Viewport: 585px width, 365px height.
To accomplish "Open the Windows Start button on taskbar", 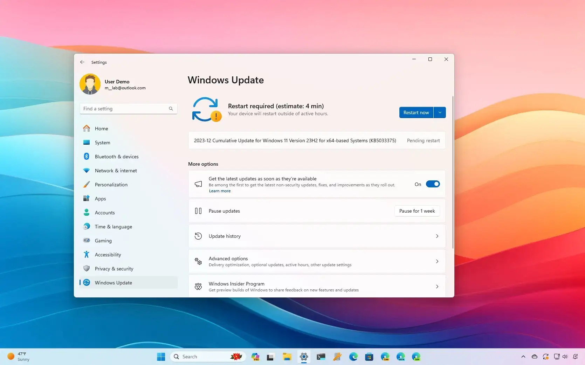I will (x=161, y=357).
